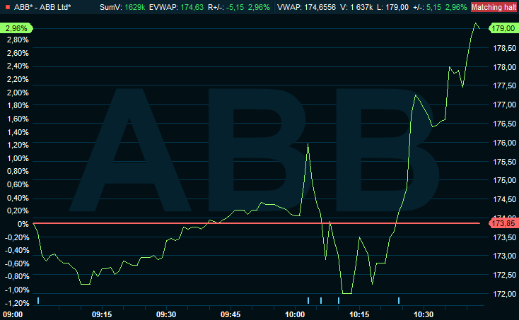Click the EVWAP value 174,63
This screenshot has height=320, width=519.
coord(192,7)
